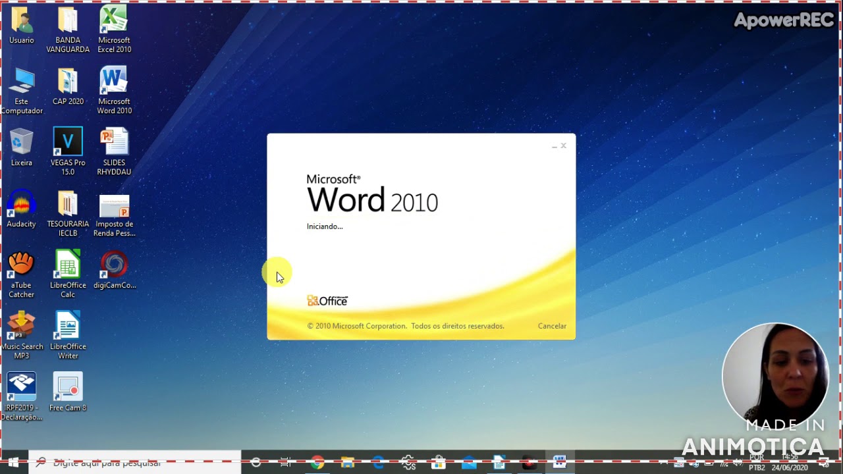This screenshot has height=474, width=843.
Task: Click the PTB2 language indicator
Action: pyautogui.click(x=757, y=467)
